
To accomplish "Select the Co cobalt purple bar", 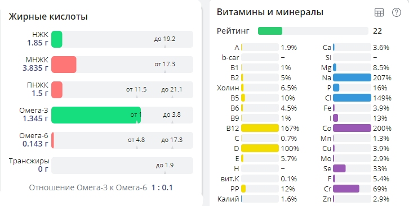I will point(352,128).
